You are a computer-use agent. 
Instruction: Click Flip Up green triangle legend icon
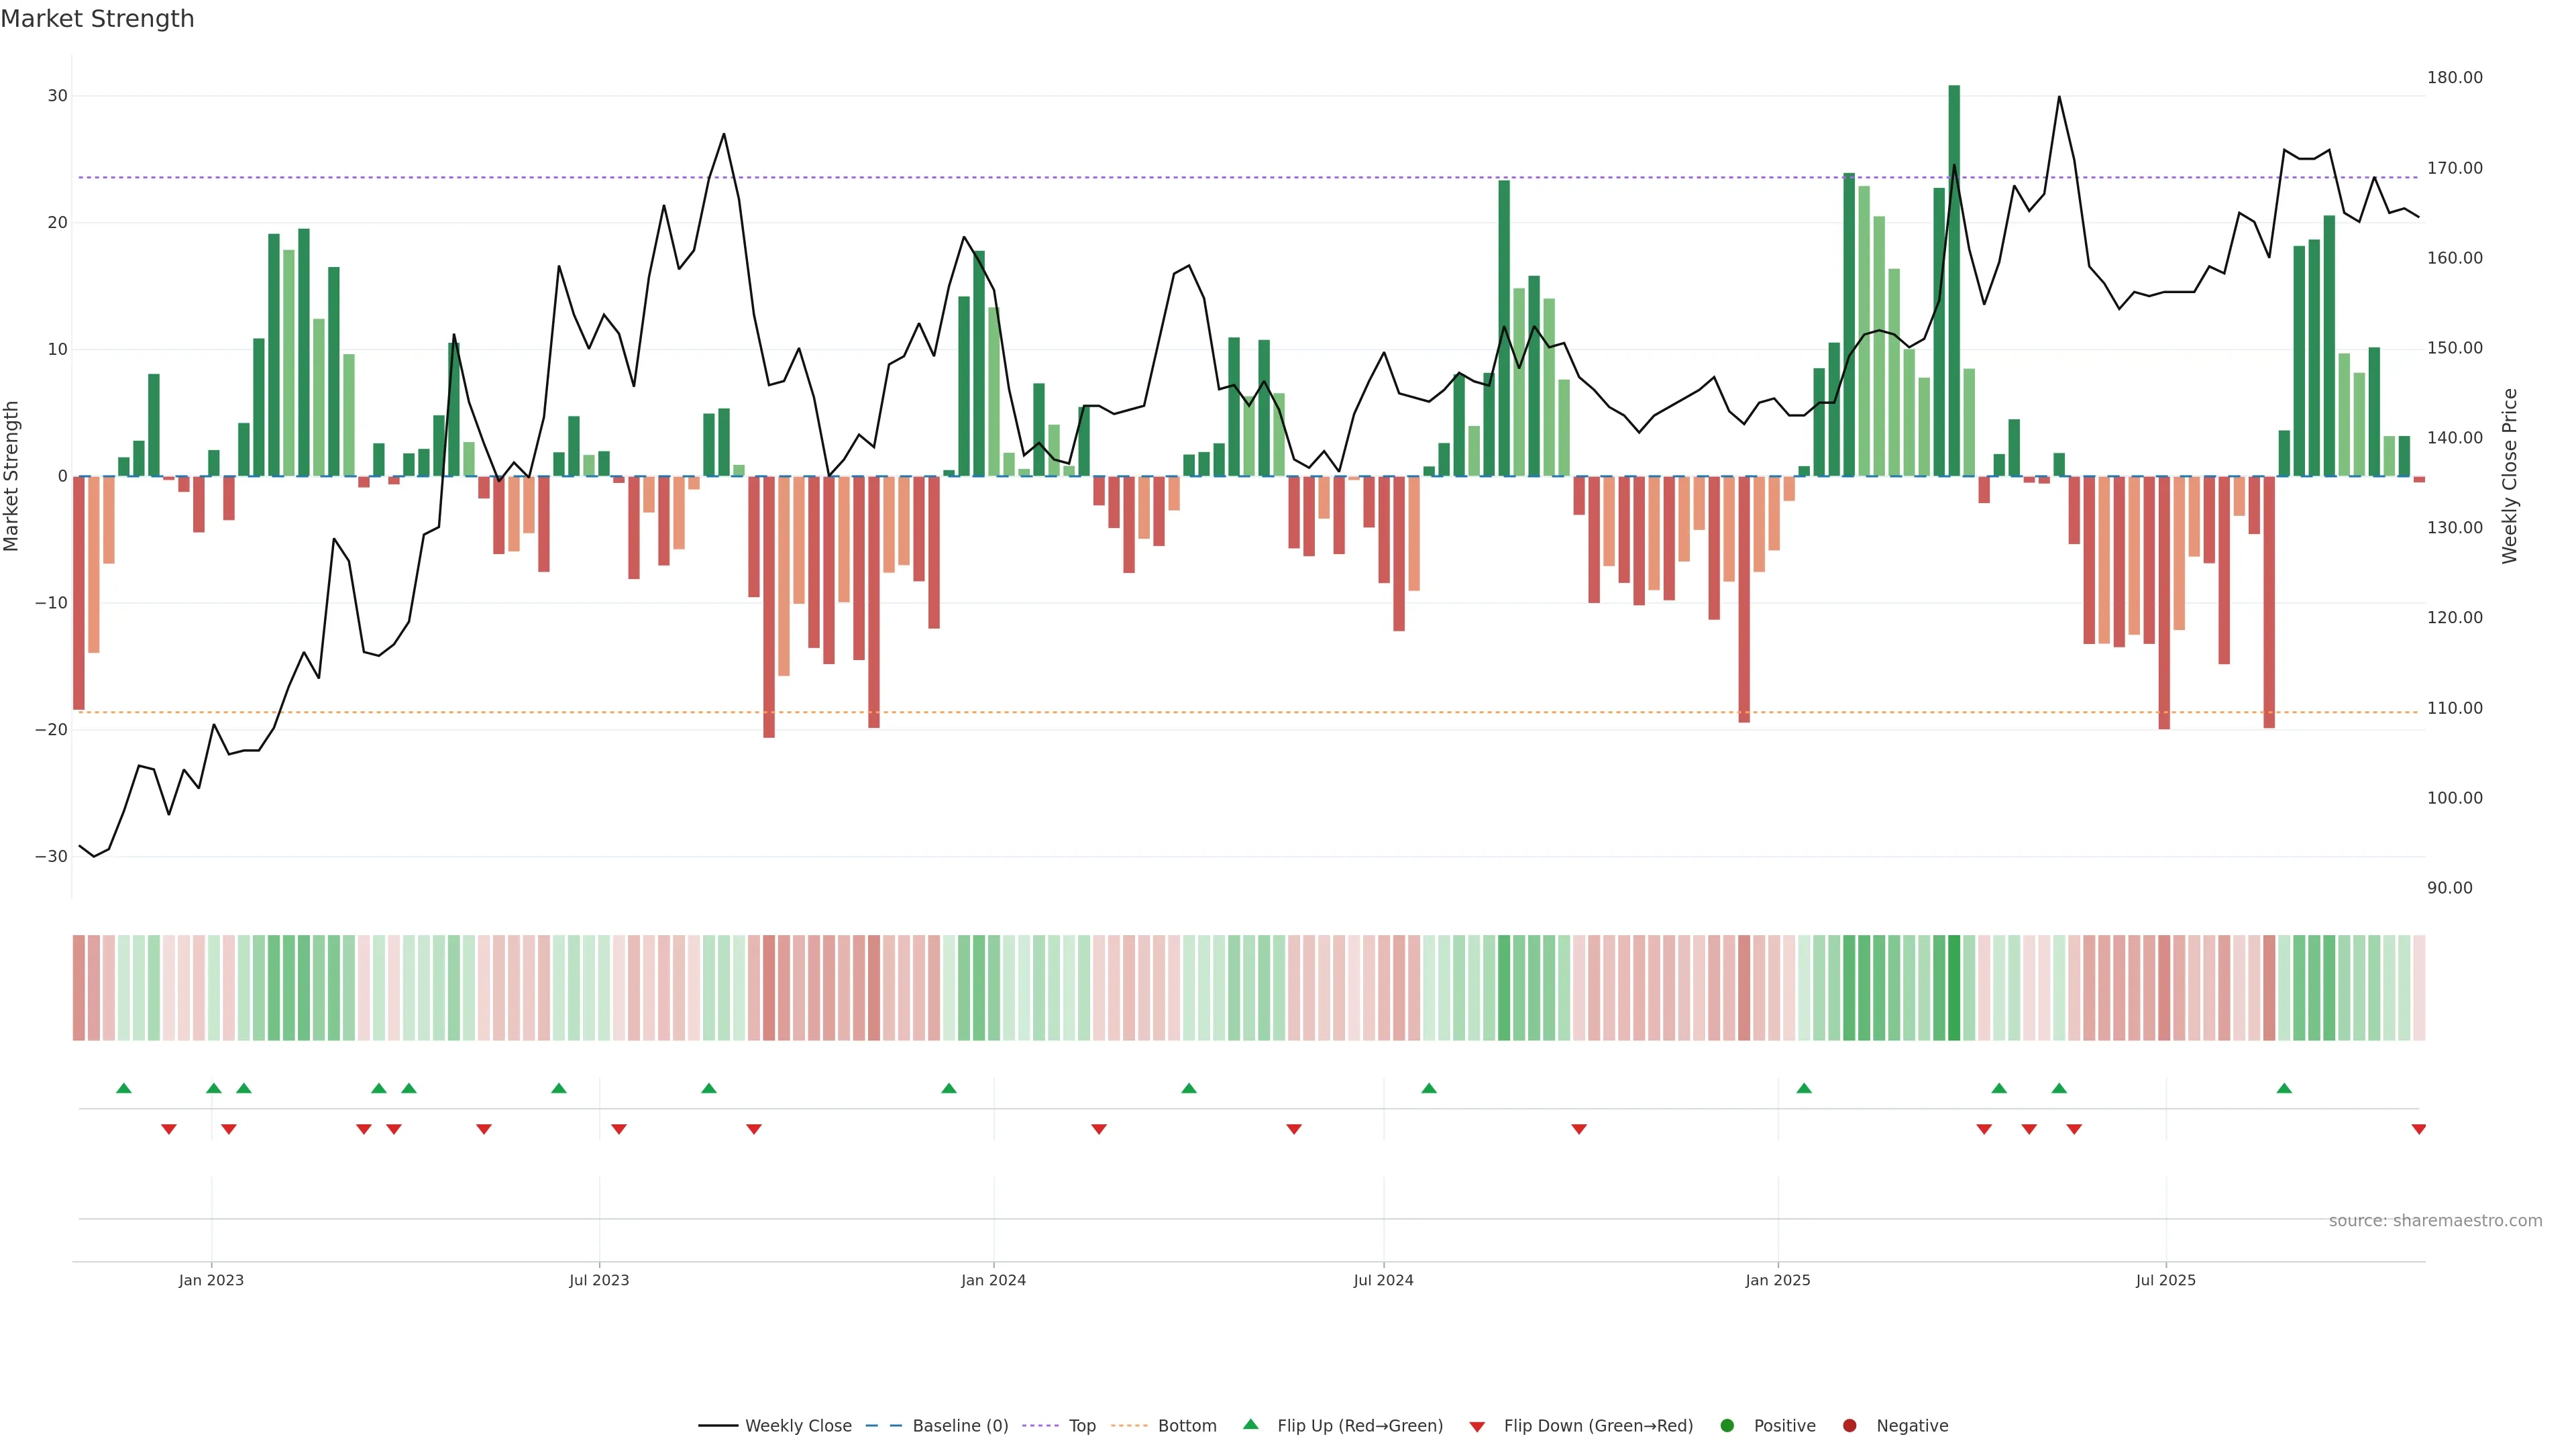pyautogui.click(x=1250, y=1425)
